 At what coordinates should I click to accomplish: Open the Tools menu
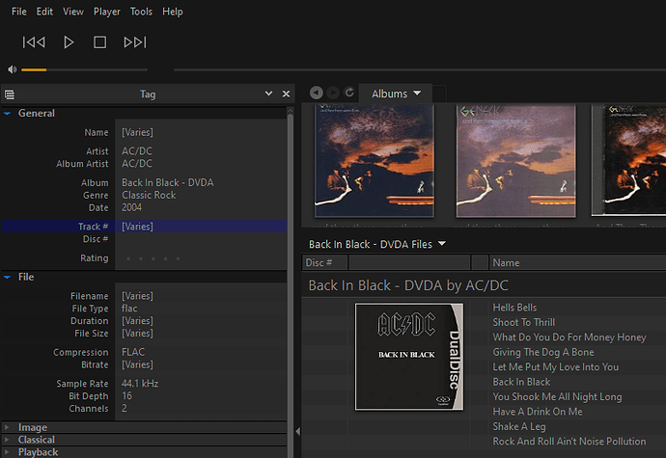(x=141, y=12)
